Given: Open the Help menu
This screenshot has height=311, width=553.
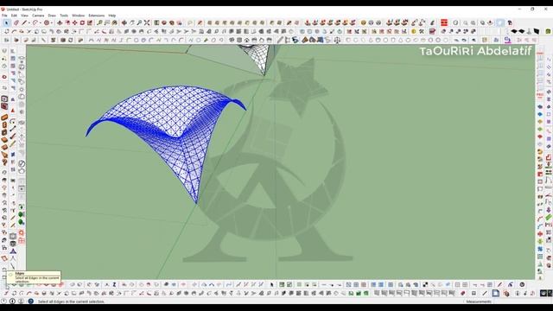Looking at the screenshot, I should [x=112, y=16].
